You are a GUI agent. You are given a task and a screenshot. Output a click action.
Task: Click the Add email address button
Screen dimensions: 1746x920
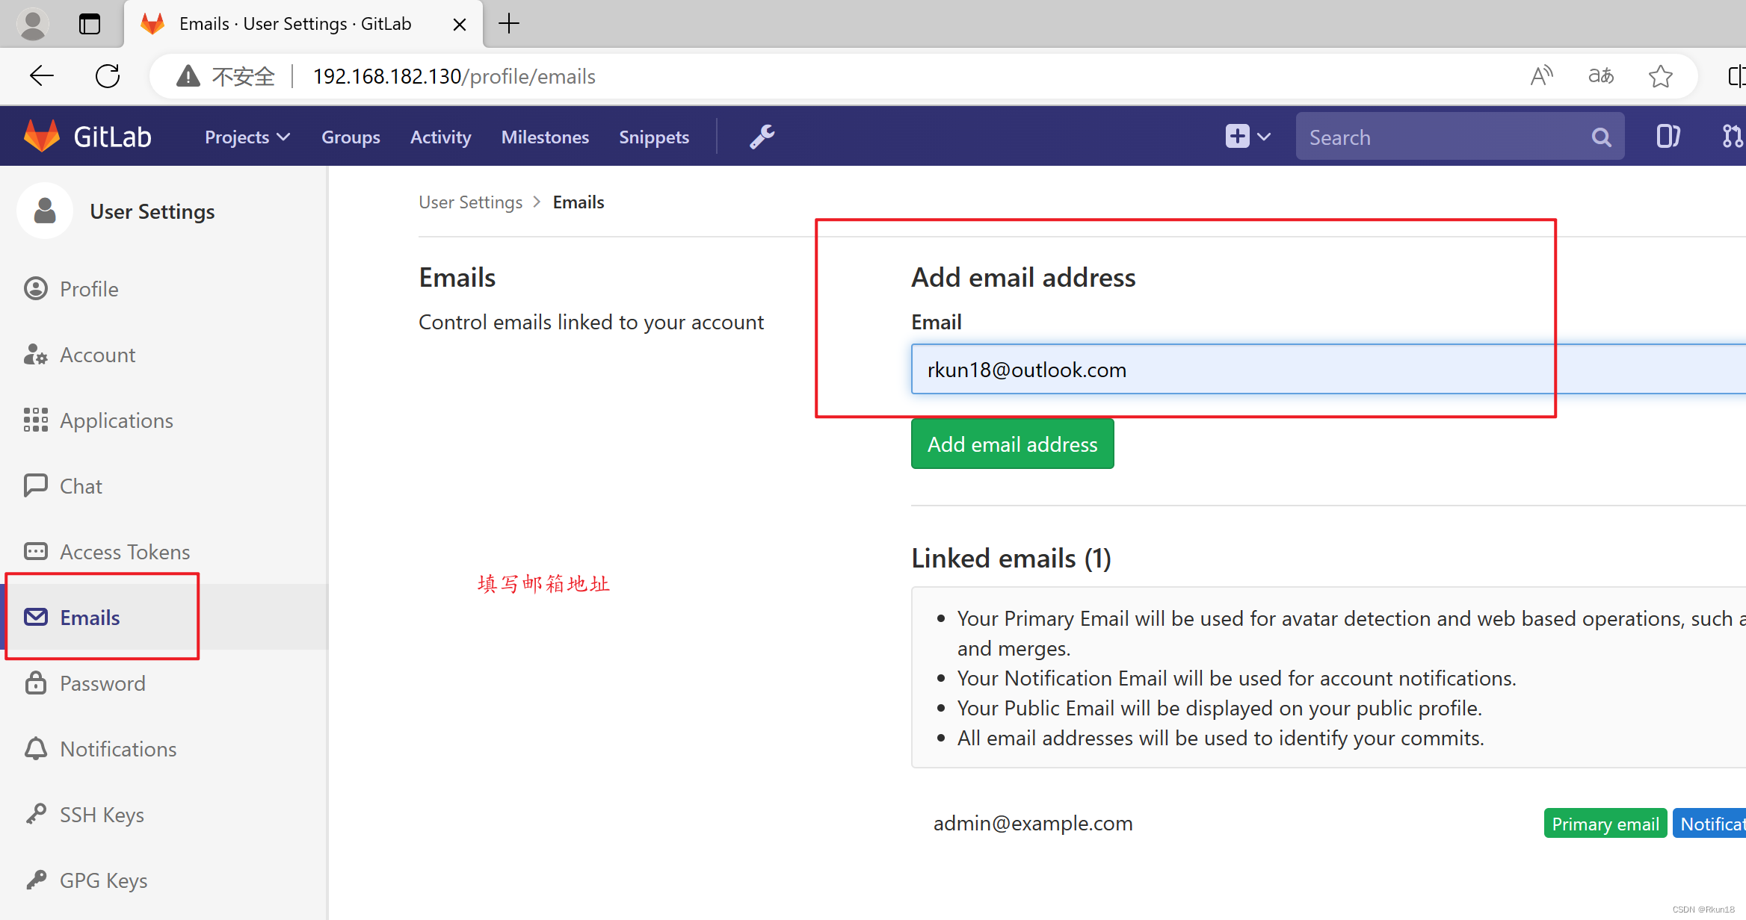[x=1011, y=444]
